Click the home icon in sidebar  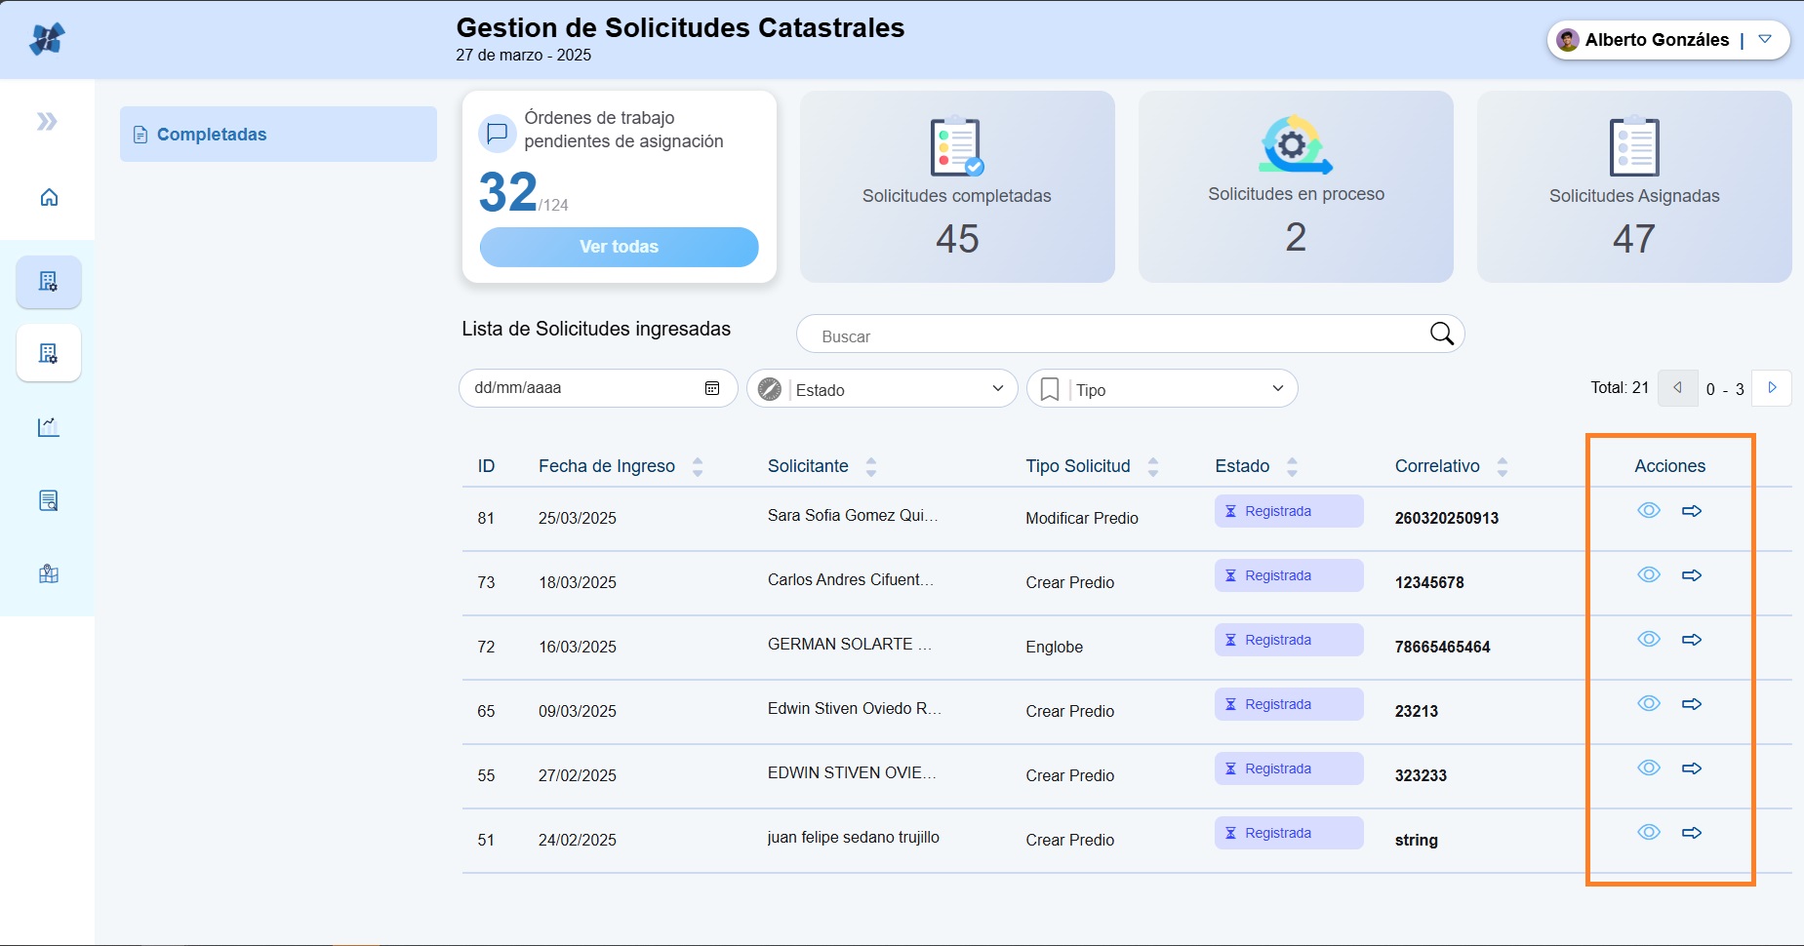point(49,198)
